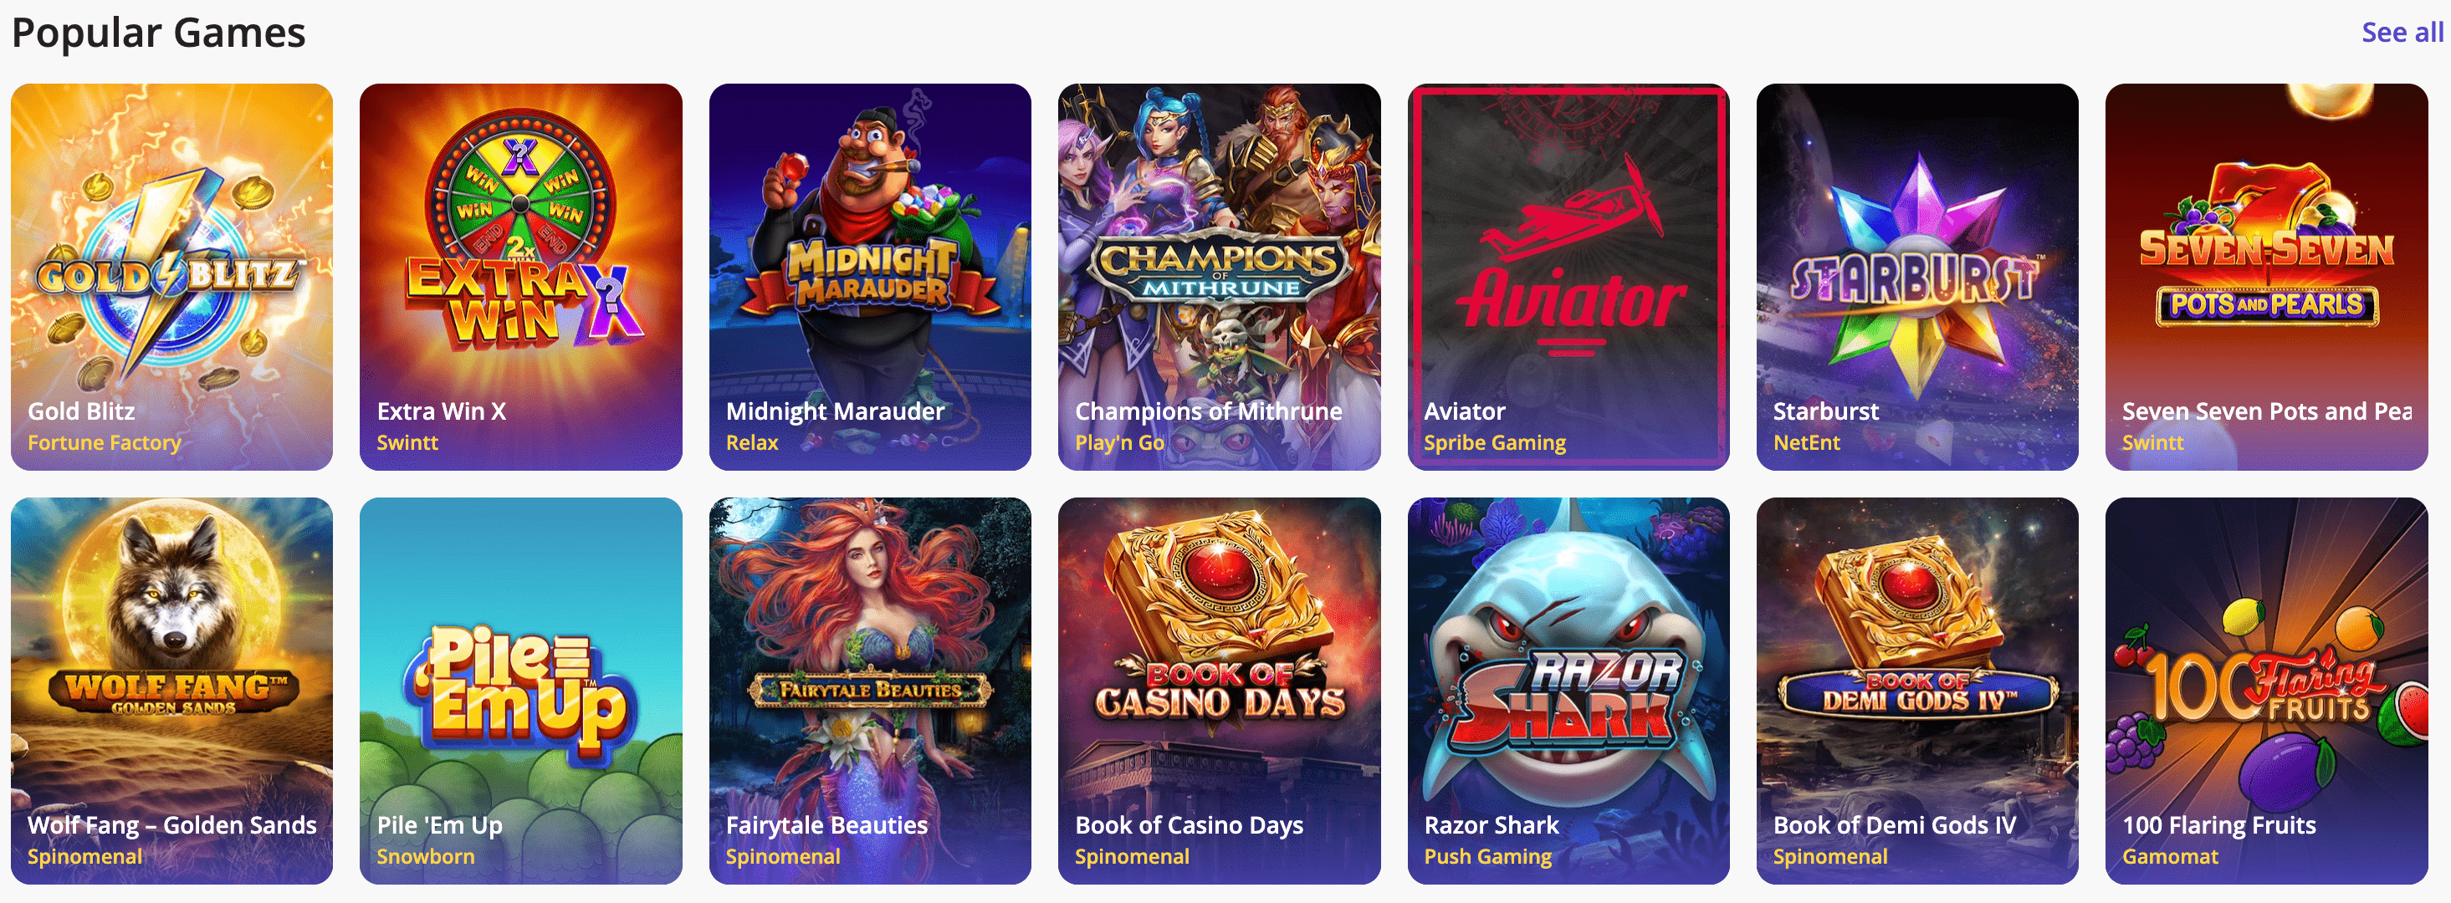Select Seven Seven Pots and Pearls tile

coord(2266,277)
